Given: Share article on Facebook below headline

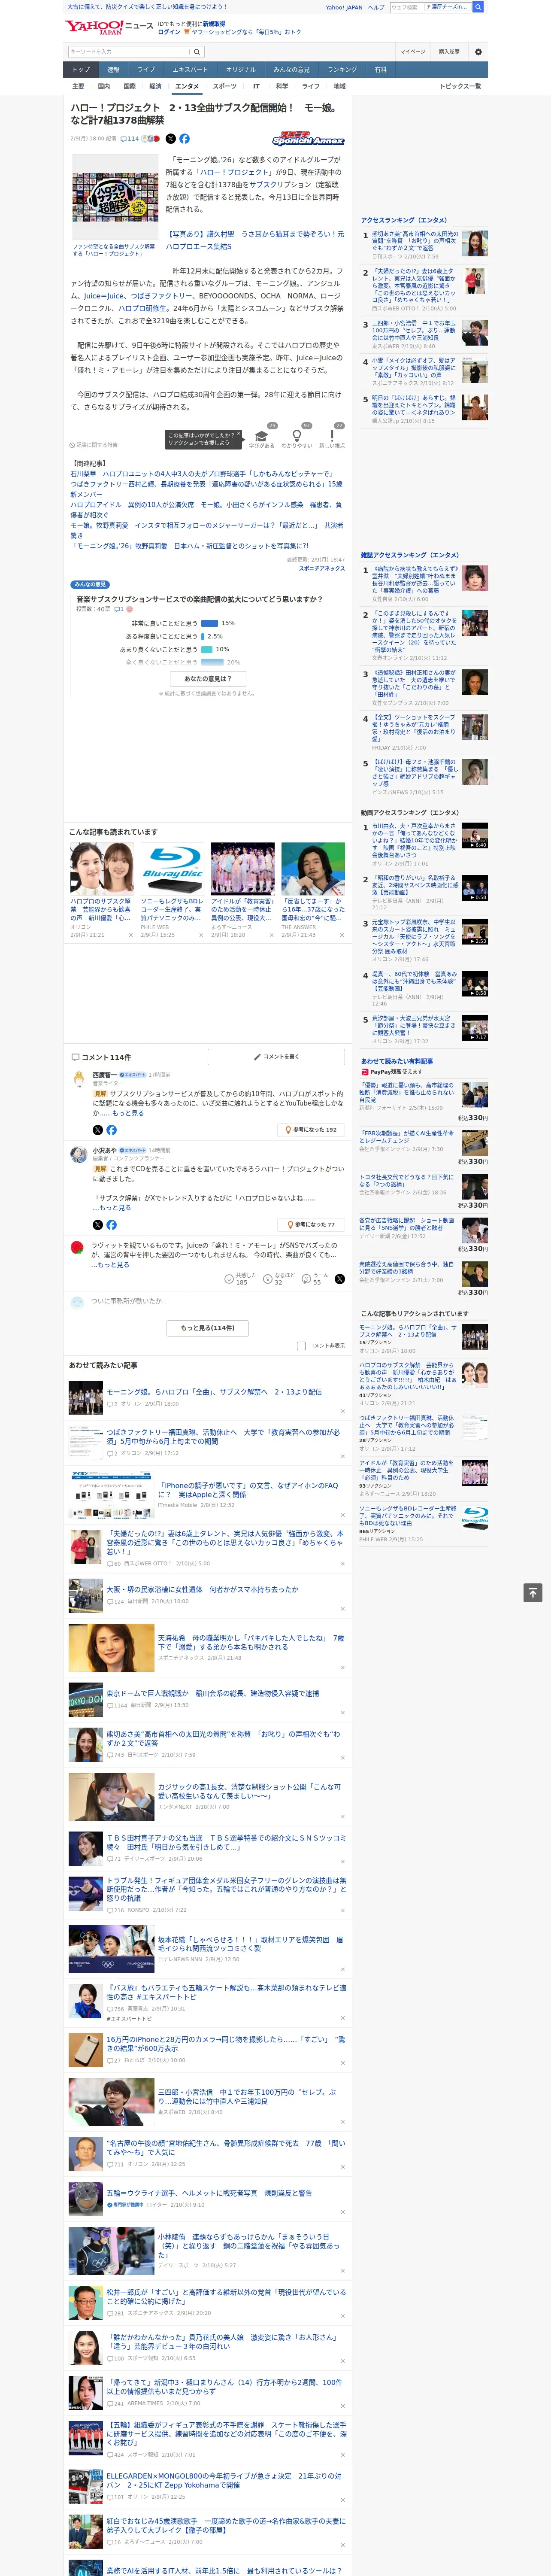Looking at the screenshot, I should 184,139.
